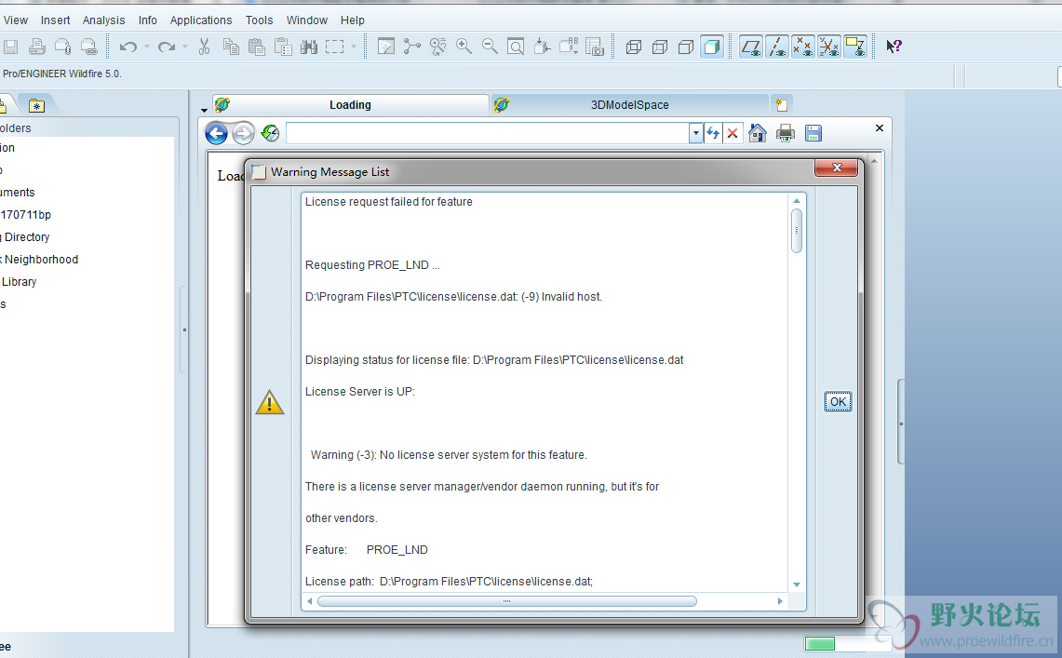
Task: Toggle Shading display style
Action: point(711,47)
